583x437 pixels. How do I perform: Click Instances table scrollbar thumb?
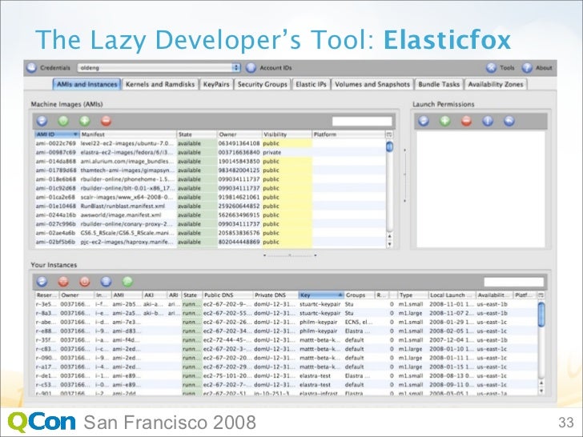(x=541, y=315)
